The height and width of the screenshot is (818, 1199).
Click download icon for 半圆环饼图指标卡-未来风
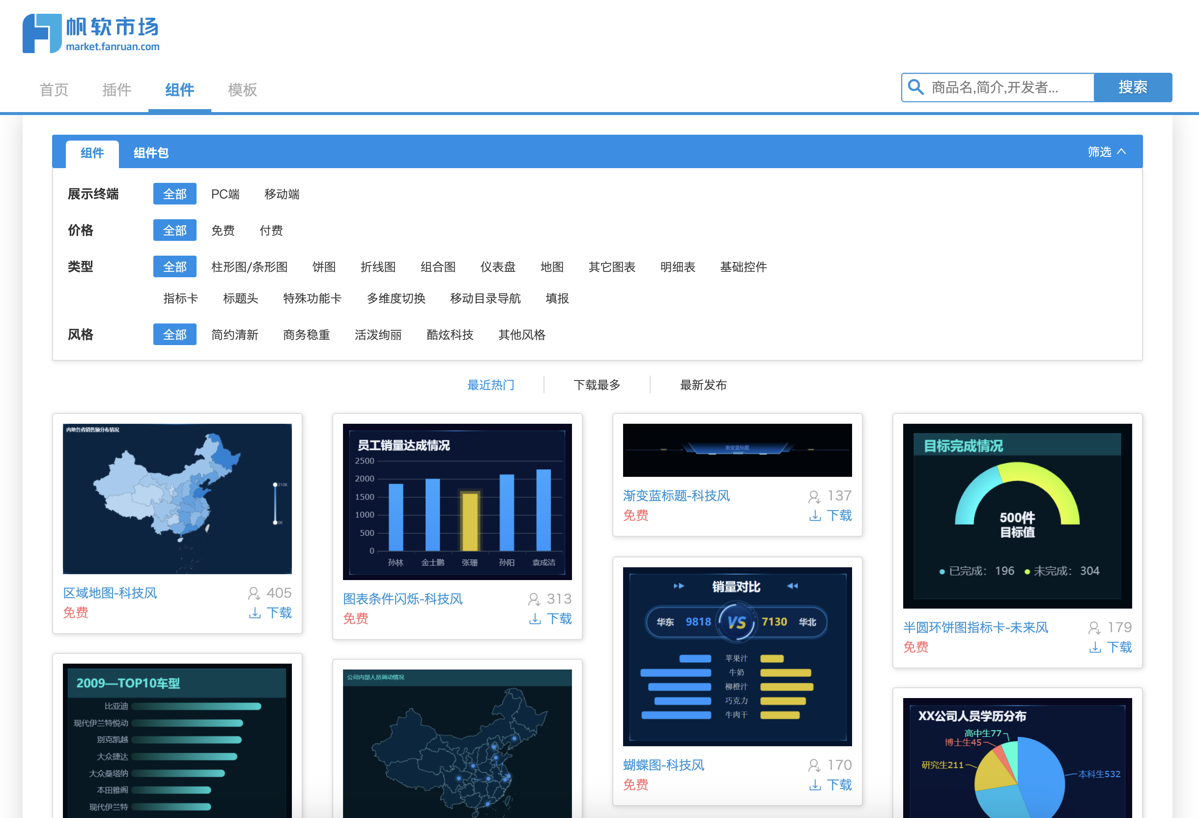[x=1095, y=646]
